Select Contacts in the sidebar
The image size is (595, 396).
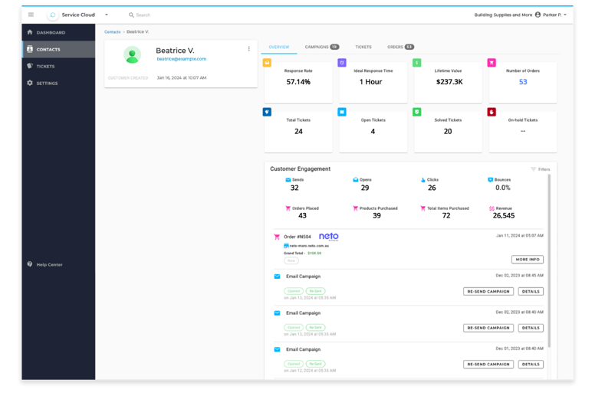[58, 49]
